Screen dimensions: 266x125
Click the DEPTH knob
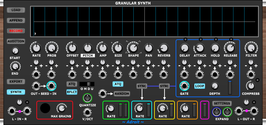(x=215, y=86)
